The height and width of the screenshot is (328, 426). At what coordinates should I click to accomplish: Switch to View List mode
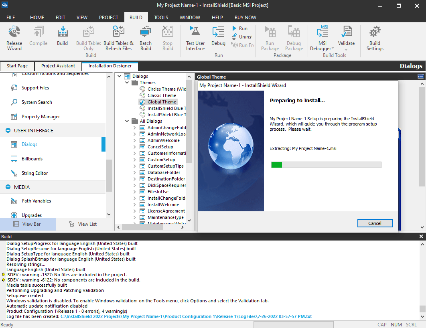(x=83, y=224)
